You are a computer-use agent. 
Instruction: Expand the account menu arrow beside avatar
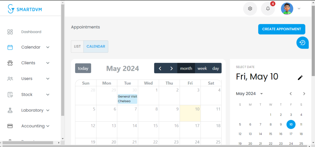(x=299, y=8)
